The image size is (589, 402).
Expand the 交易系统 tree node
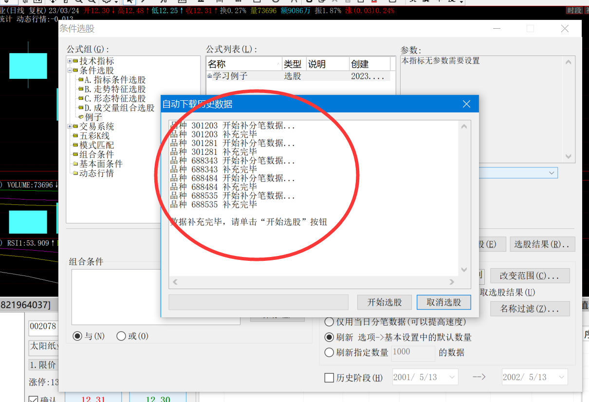pyautogui.click(x=70, y=127)
